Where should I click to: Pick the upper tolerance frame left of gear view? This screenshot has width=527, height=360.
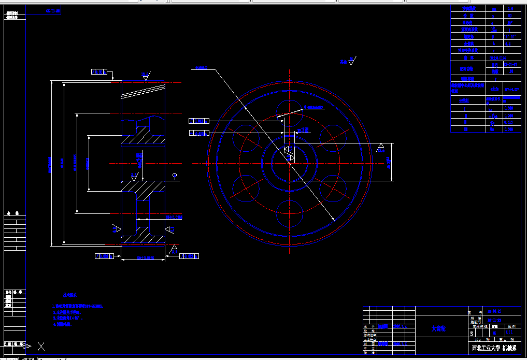199,121
